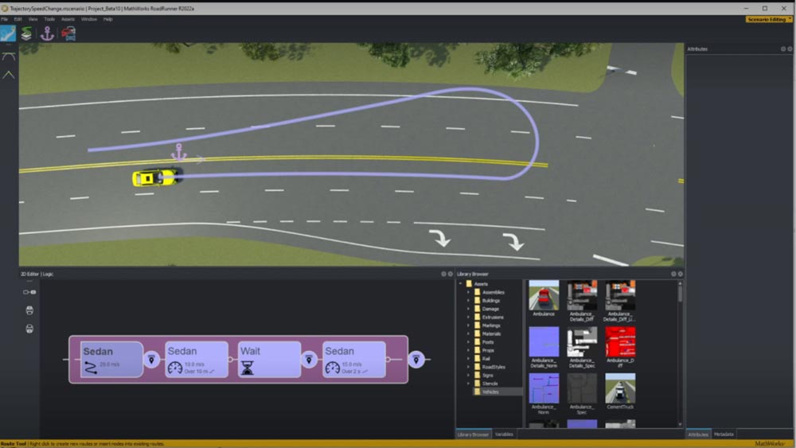Viewport: 796px width, 448px height.
Task: Open the Tools menu
Action: pos(49,19)
